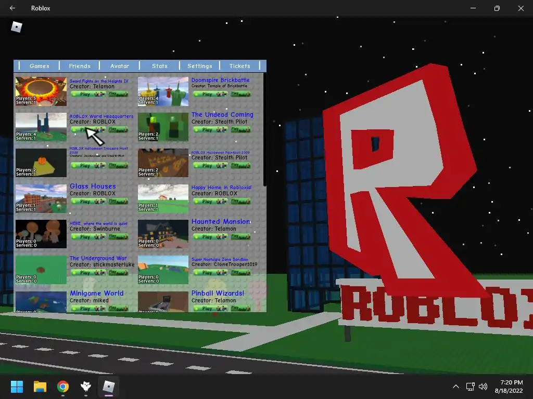The width and height of the screenshot is (533, 399).
Task: Click the Roblox logo icon at top-left
Action: pos(16,27)
